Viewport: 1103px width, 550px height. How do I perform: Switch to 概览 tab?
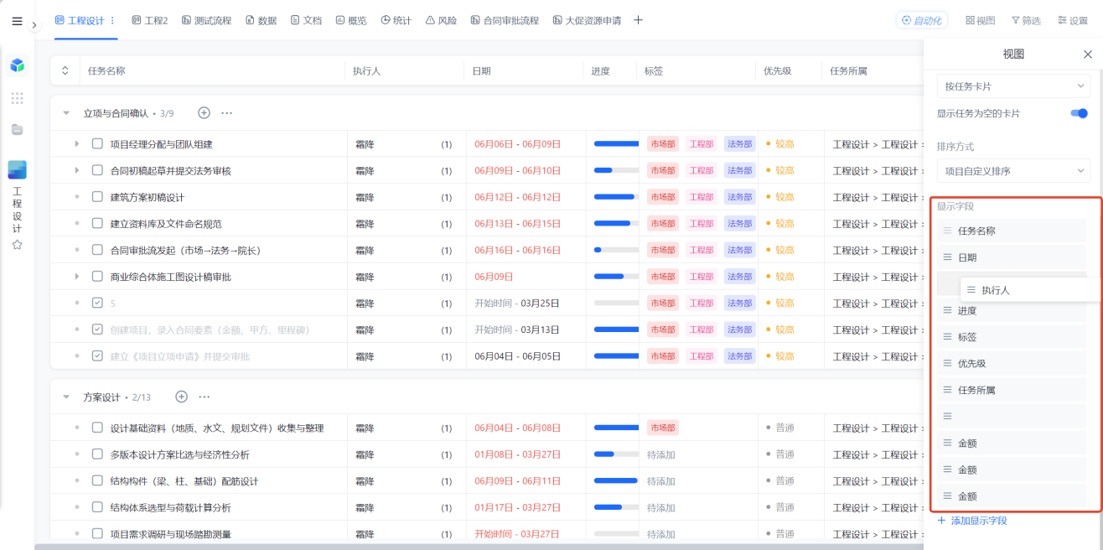(x=350, y=20)
